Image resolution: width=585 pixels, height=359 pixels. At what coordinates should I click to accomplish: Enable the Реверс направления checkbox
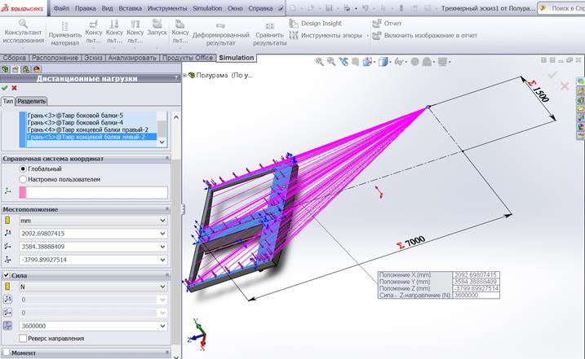tap(23, 338)
